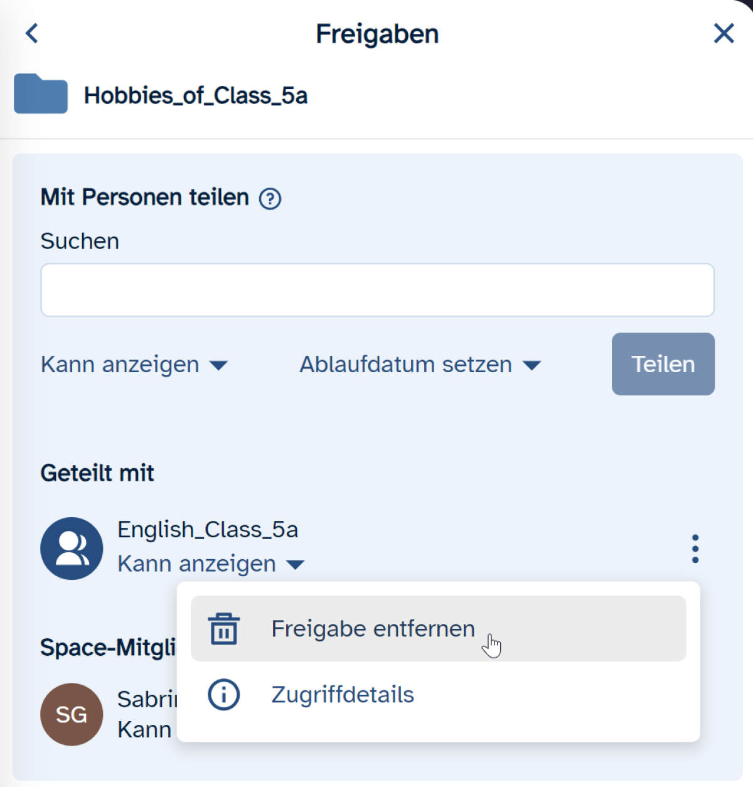
Task: Open the help icon beside Mit Personen teilen
Action: pos(270,199)
